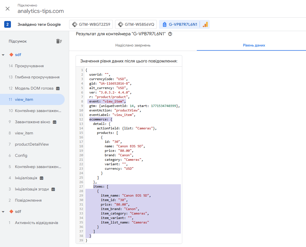This screenshot has width=306, height=247.
Task: Select the GTM-W5856VQ container
Action: pyautogui.click(x=136, y=24)
